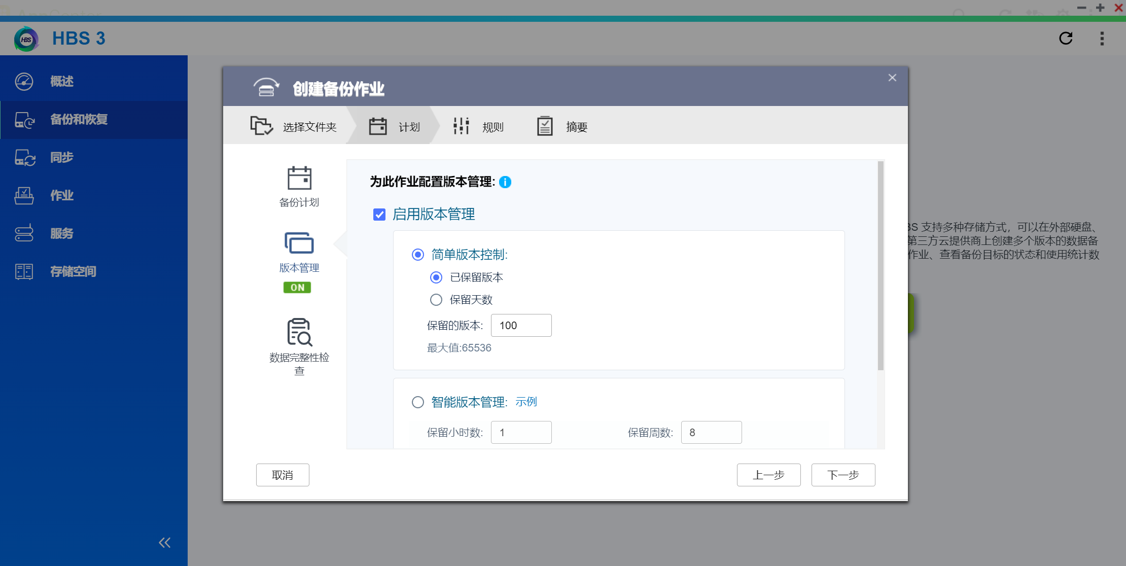Select 智能版本管理 smart versioning mode
This screenshot has height=566, width=1126.
(418, 402)
